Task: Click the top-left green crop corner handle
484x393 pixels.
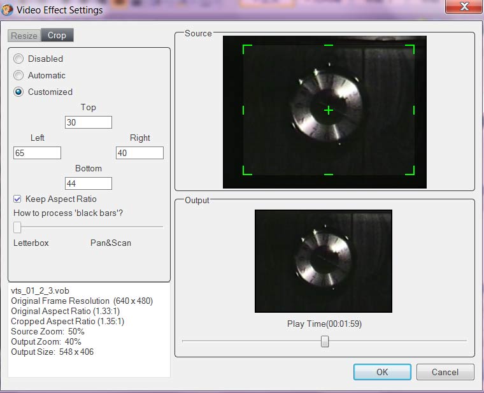Action: pyautogui.click(x=247, y=50)
